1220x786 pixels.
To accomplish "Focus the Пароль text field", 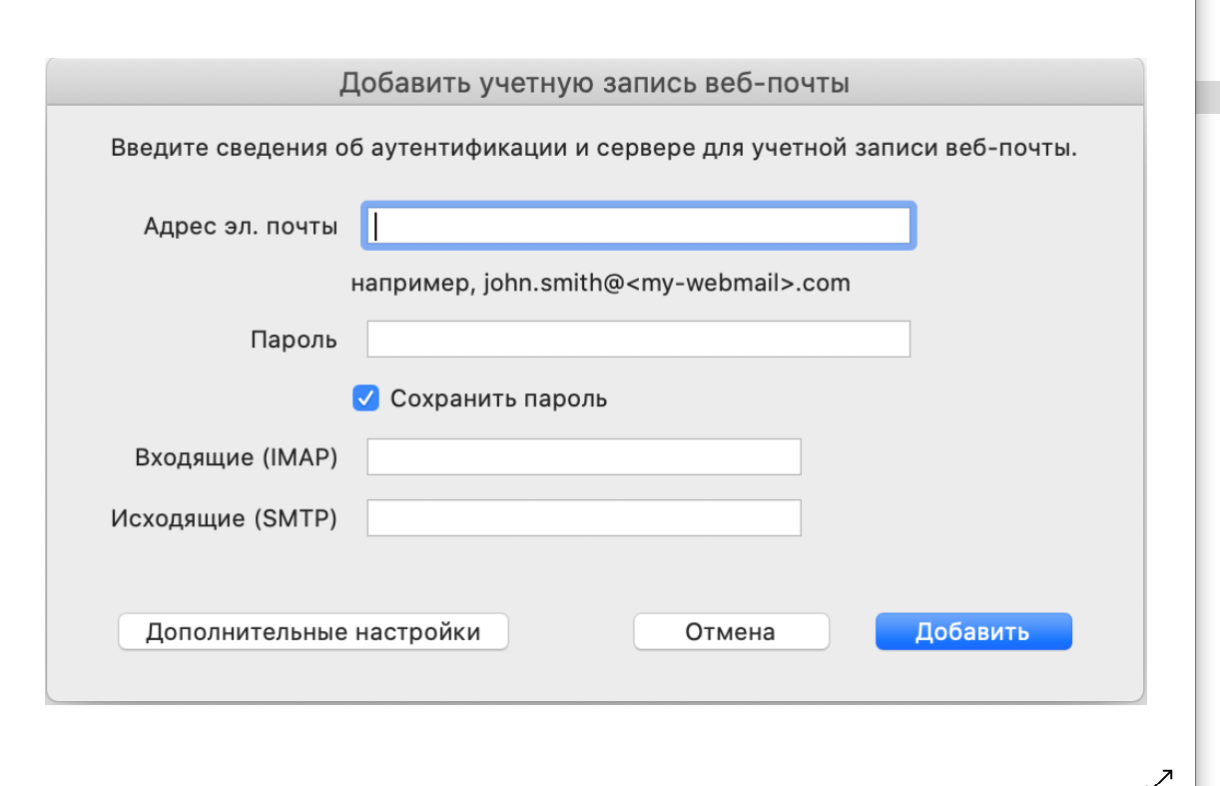I will 639,340.
